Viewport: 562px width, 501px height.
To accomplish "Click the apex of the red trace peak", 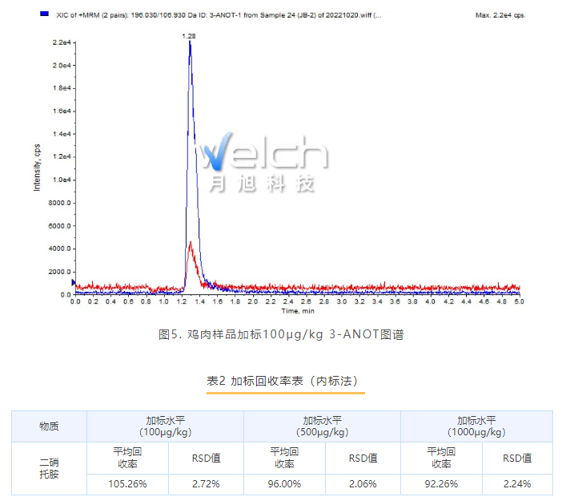I will (189, 242).
